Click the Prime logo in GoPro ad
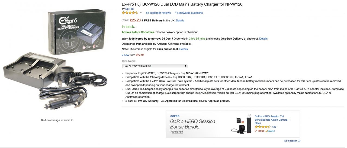Screen dimensions: 347x148 tap(270, 131)
